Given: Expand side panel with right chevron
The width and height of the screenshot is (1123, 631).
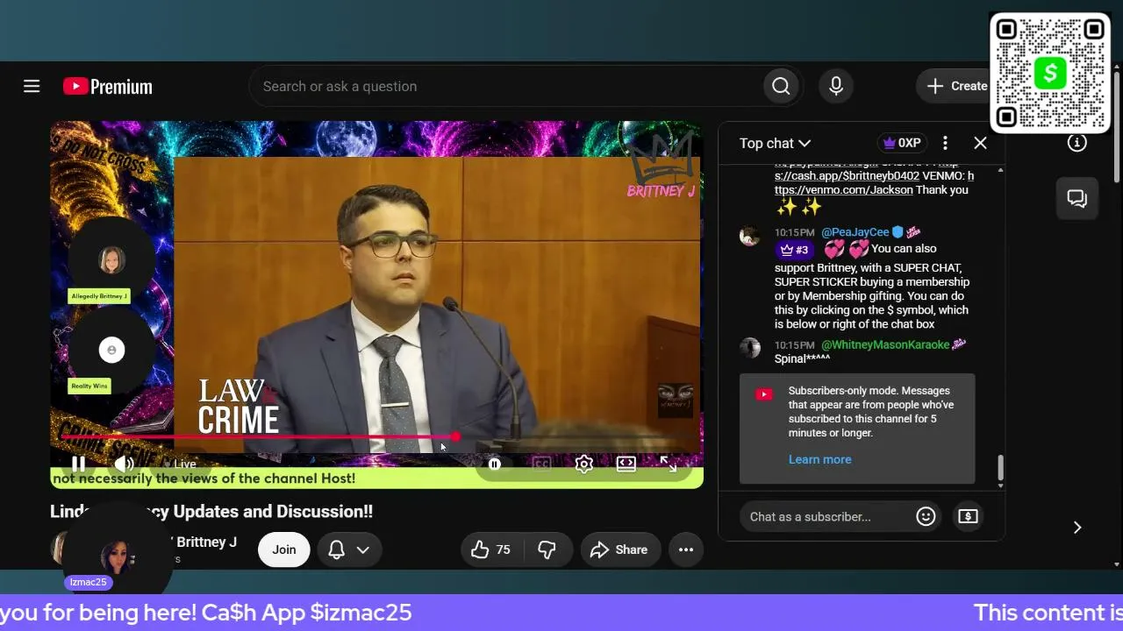Looking at the screenshot, I should (x=1077, y=527).
